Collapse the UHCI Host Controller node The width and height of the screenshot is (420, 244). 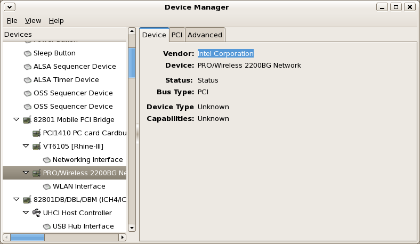pyautogui.click(x=26, y=213)
